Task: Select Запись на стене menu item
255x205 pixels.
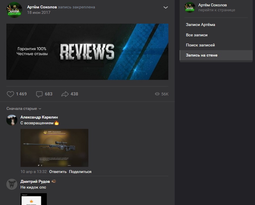Action: pyautogui.click(x=202, y=55)
